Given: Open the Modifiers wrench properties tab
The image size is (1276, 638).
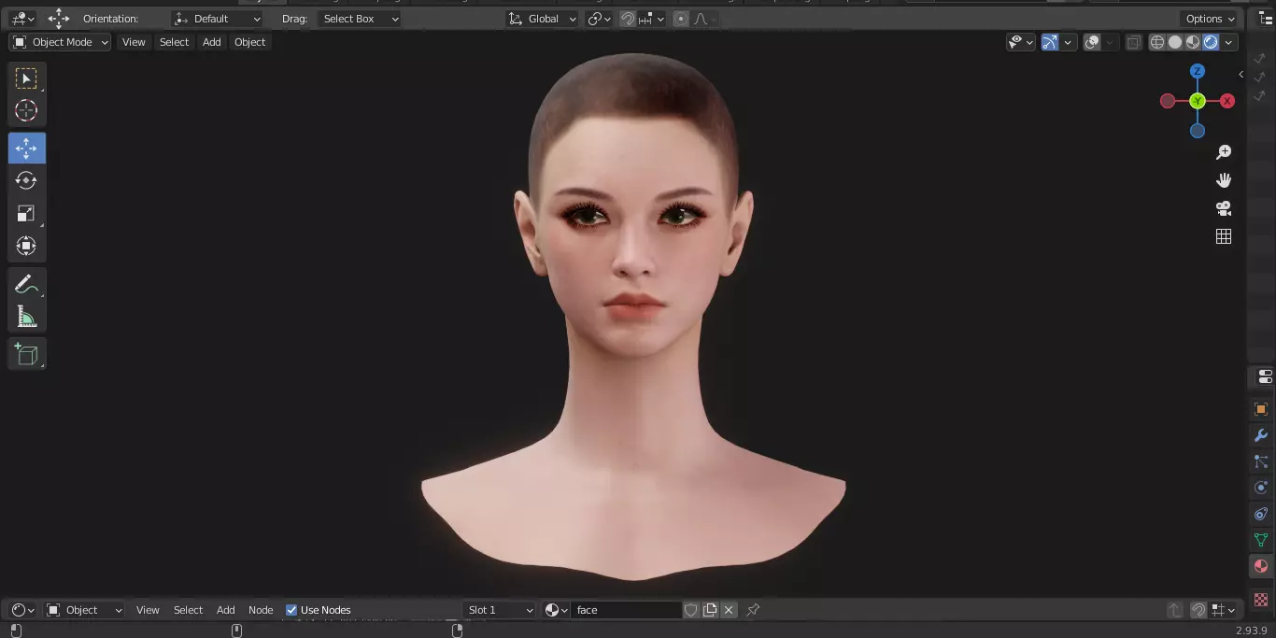Looking at the screenshot, I should click(1261, 435).
